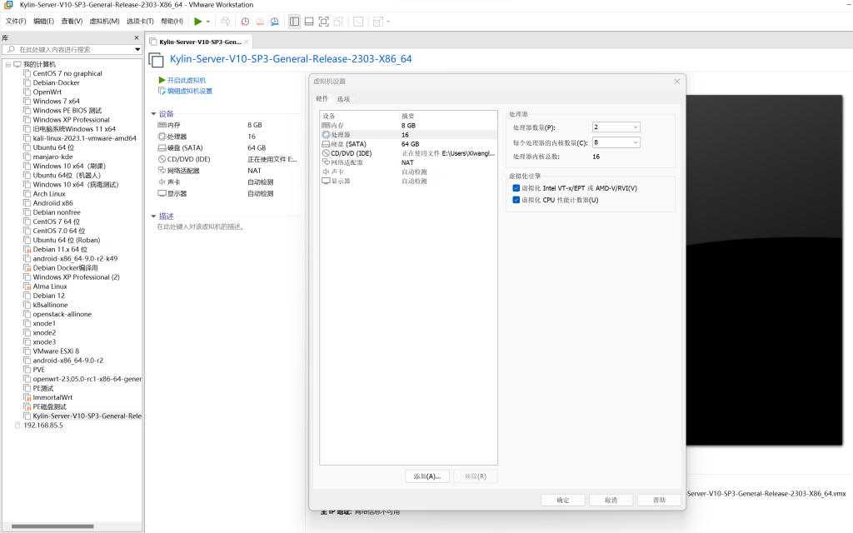Toggle 虚拟化 CPU 性能计数器 checkbox

coord(516,200)
